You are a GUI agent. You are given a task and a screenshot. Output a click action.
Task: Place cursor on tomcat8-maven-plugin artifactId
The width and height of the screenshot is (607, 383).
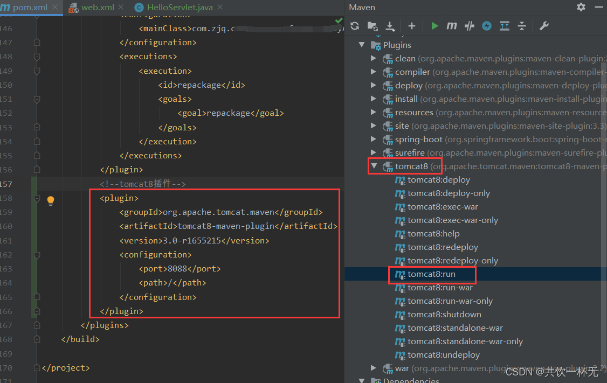(226, 226)
